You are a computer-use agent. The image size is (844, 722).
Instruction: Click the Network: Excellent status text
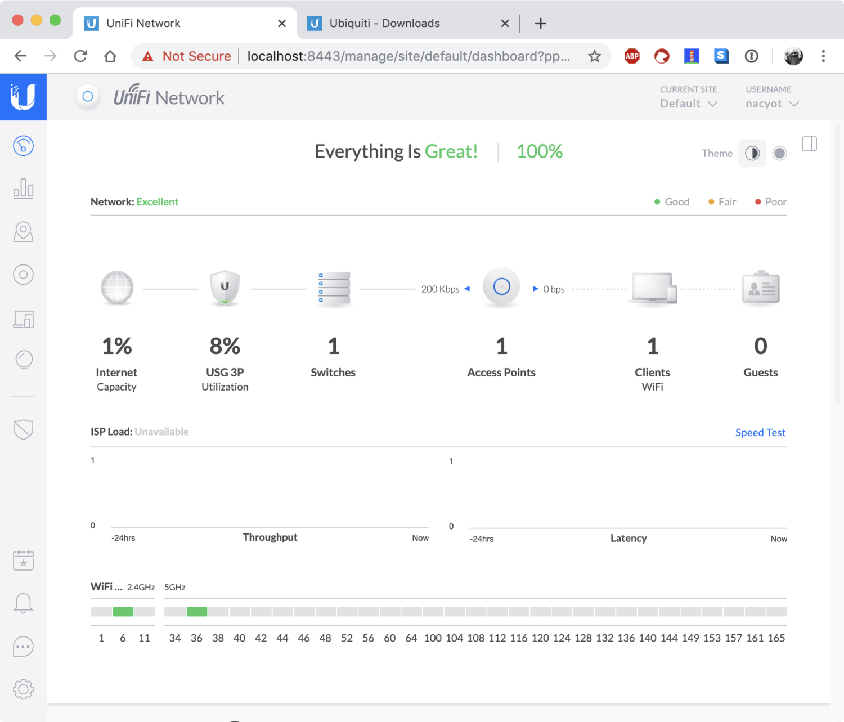[134, 201]
